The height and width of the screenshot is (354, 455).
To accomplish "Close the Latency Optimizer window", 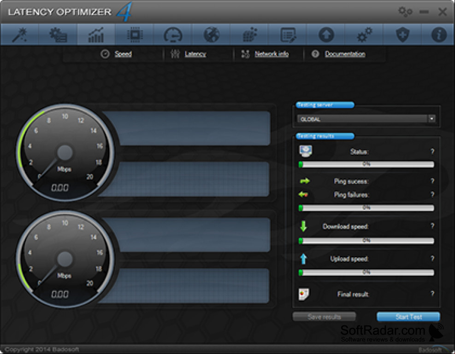I will (x=443, y=12).
